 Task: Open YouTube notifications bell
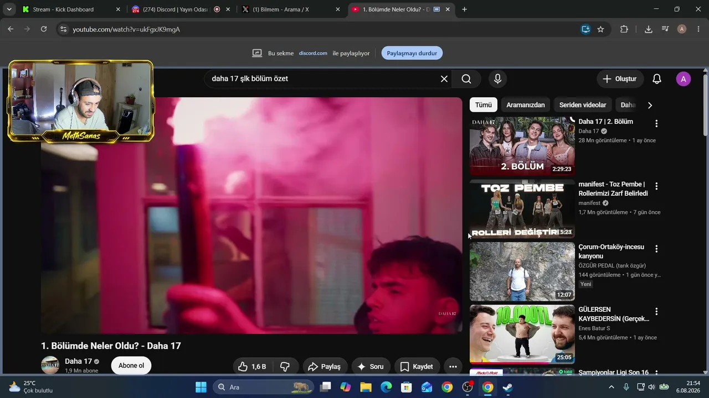coord(657,79)
